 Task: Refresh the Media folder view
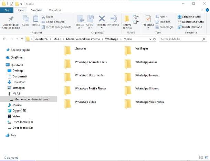click(155, 39)
